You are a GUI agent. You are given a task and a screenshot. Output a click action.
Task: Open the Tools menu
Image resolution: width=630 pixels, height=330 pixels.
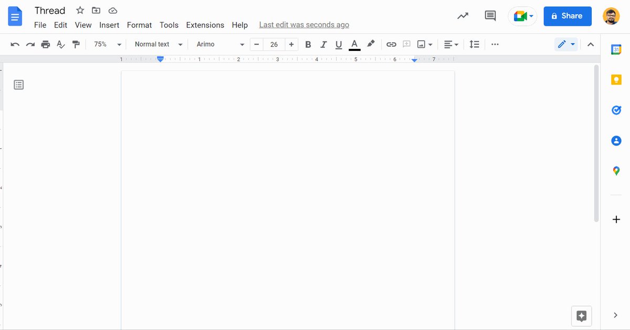(169, 25)
